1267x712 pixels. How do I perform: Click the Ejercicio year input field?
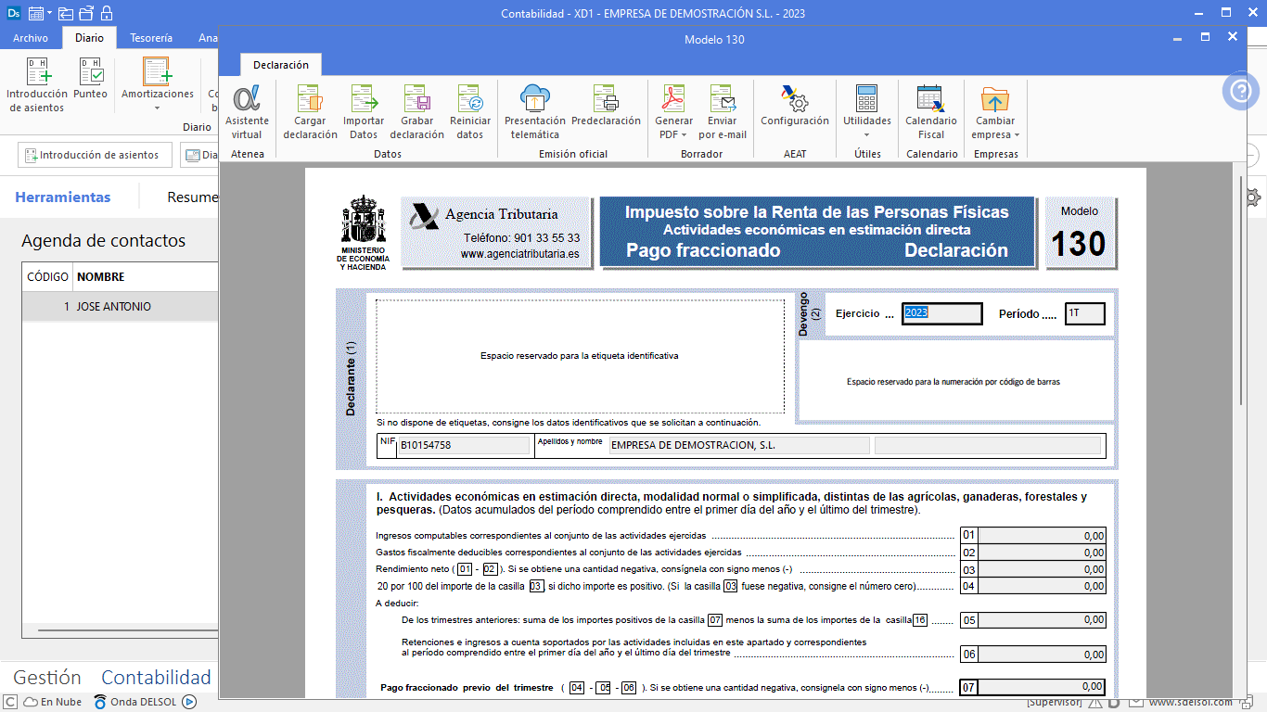point(941,313)
